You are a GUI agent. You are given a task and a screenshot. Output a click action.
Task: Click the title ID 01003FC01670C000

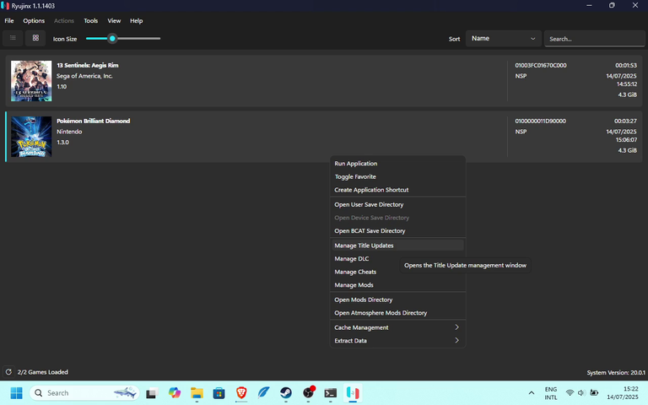(x=541, y=65)
